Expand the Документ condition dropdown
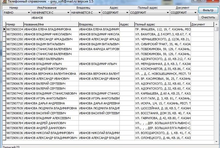This screenshot has height=148, width=220. [x=184, y=13]
